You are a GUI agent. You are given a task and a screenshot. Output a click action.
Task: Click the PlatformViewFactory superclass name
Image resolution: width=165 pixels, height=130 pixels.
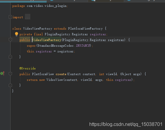85,28
